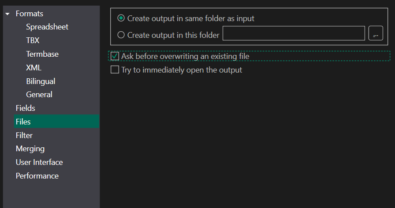The height and width of the screenshot is (208, 395).
Task: Open the Fields settings page
Action: point(25,108)
